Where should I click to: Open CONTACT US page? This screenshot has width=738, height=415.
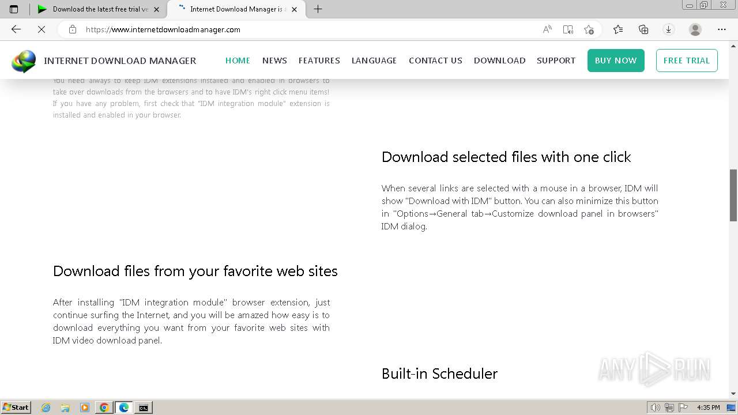pyautogui.click(x=435, y=61)
